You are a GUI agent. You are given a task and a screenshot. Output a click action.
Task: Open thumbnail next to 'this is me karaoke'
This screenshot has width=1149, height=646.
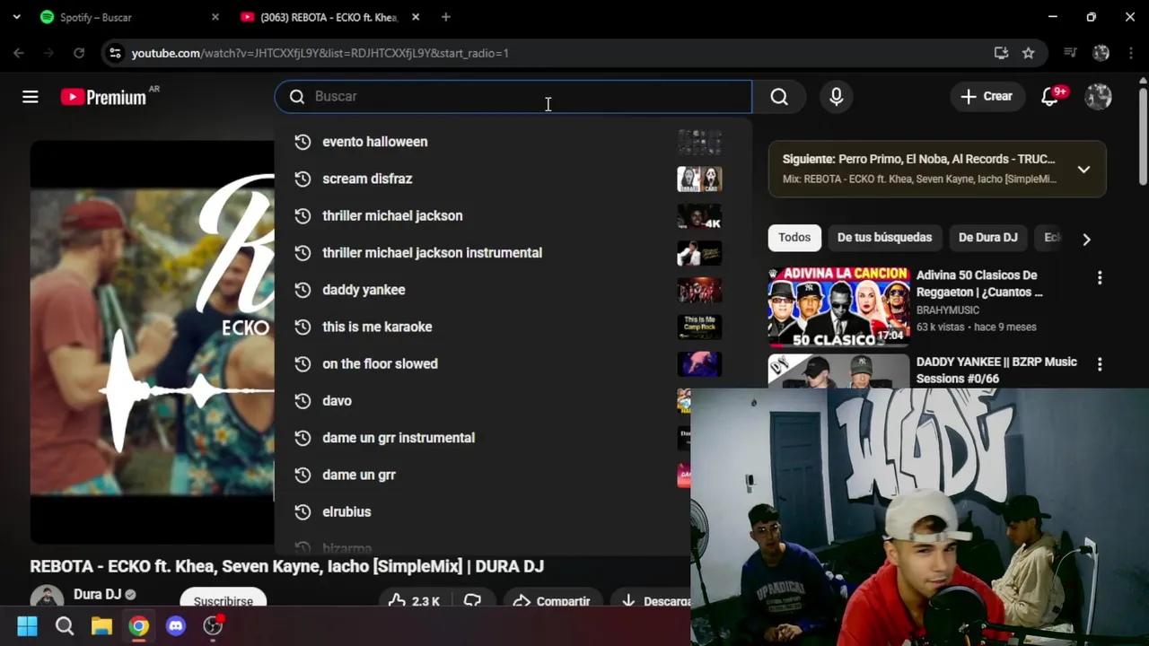click(699, 327)
